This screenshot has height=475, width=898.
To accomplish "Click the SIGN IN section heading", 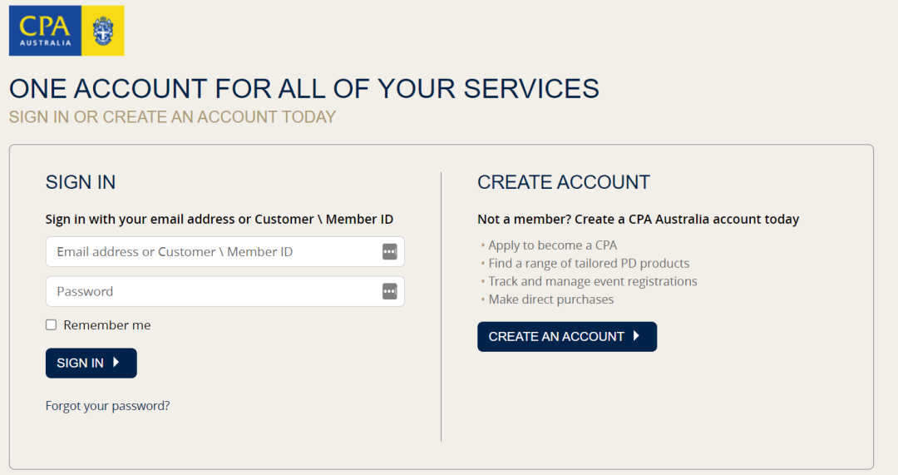I will [x=81, y=182].
